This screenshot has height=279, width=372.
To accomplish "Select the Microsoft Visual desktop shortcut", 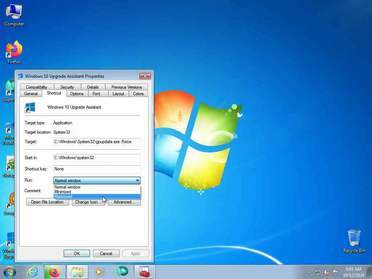I will coord(8,134).
